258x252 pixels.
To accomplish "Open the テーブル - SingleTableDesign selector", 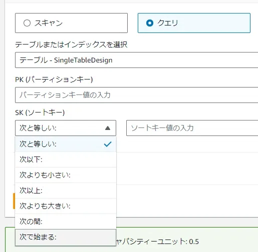I will tap(136, 60).
